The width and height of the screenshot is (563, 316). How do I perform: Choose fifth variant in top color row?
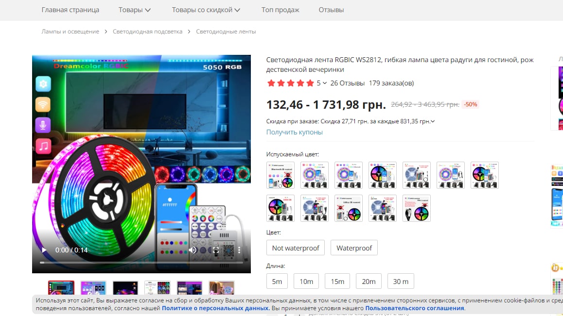click(x=417, y=175)
